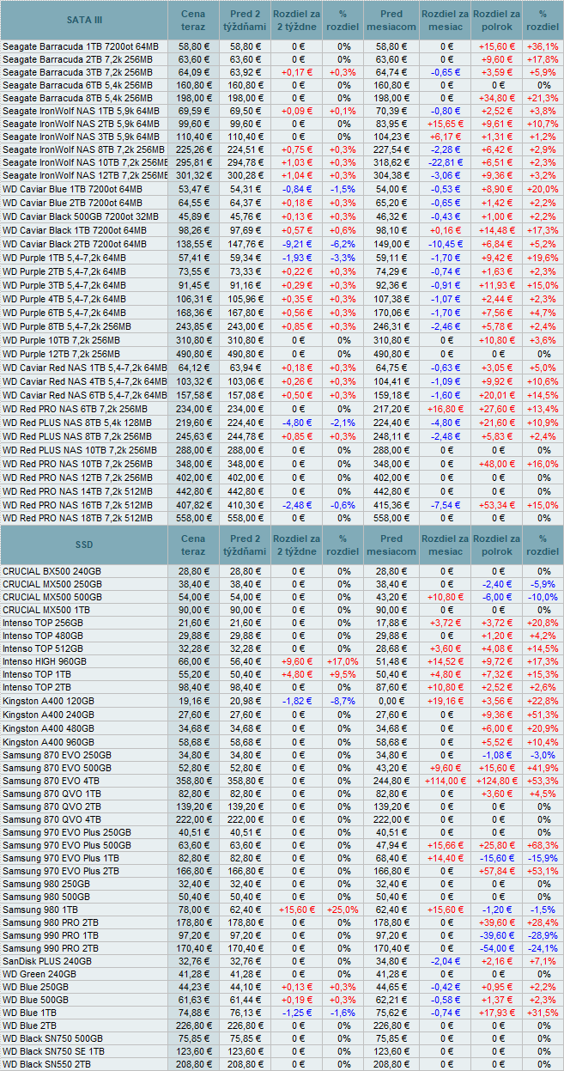Click WD Purple 1TB 5,4-7,2k 64MB name

64,258
